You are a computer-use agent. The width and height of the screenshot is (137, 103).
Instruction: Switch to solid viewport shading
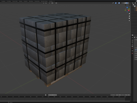[126, 3]
